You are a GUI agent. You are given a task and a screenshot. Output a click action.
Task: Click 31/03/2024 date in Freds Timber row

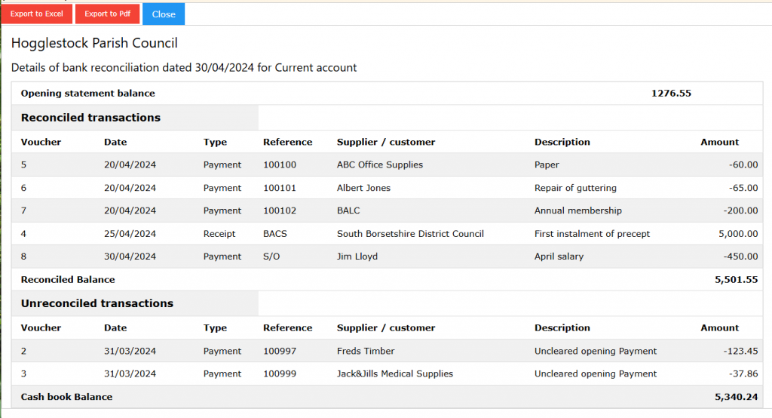[x=130, y=351]
